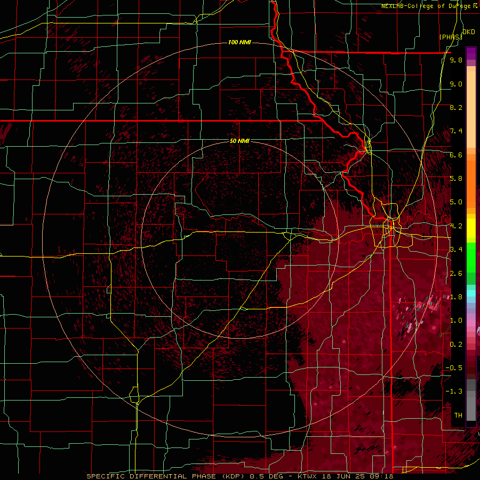Click the 7.4 value on the color scale
This screenshot has width=480, height=480.
456,131
